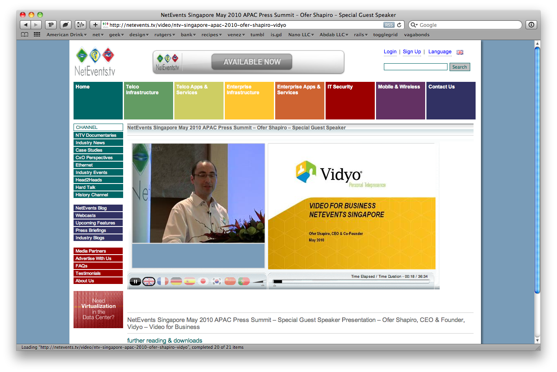Toggle the UK flag language in player

tap(149, 281)
